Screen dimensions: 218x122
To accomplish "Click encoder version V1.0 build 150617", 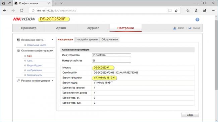I will 103,83.
